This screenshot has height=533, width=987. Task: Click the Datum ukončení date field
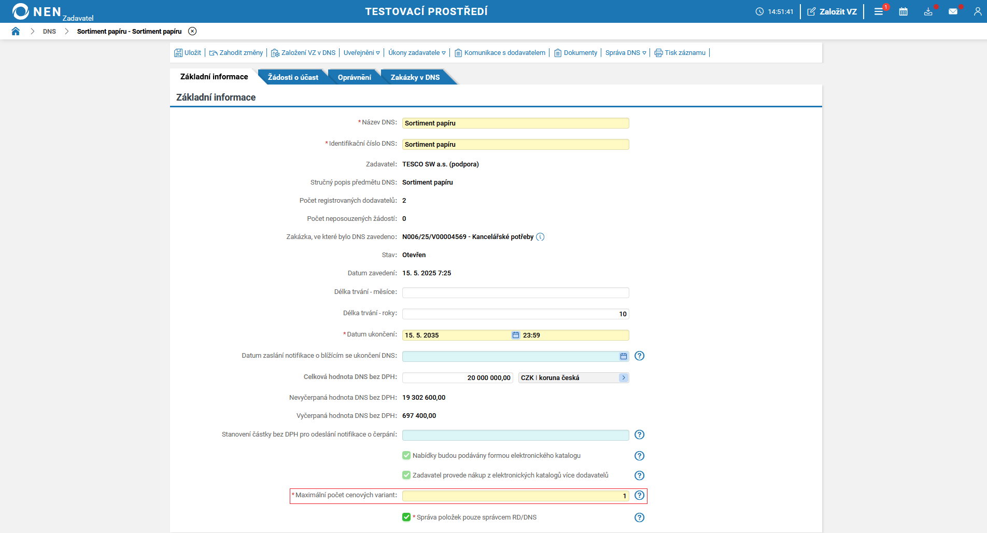(456, 335)
